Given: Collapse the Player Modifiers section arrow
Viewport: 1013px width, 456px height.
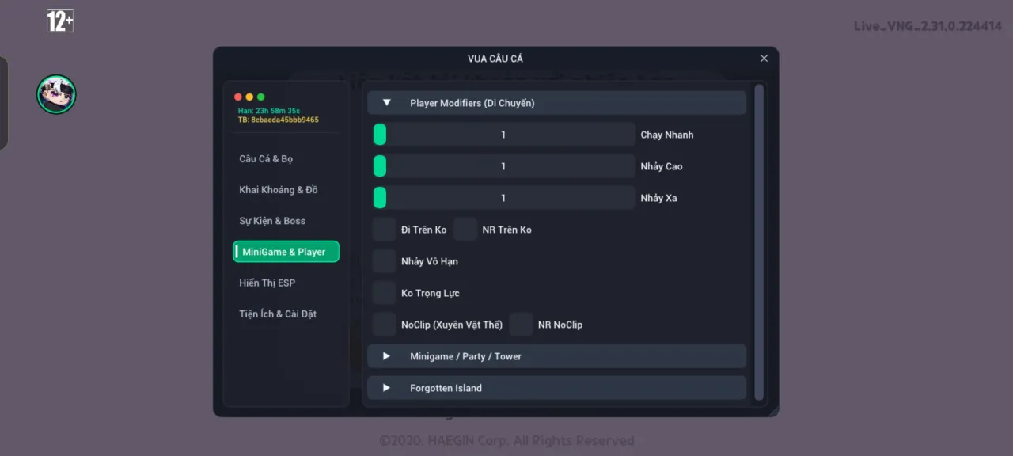Looking at the screenshot, I should tap(387, 103).
